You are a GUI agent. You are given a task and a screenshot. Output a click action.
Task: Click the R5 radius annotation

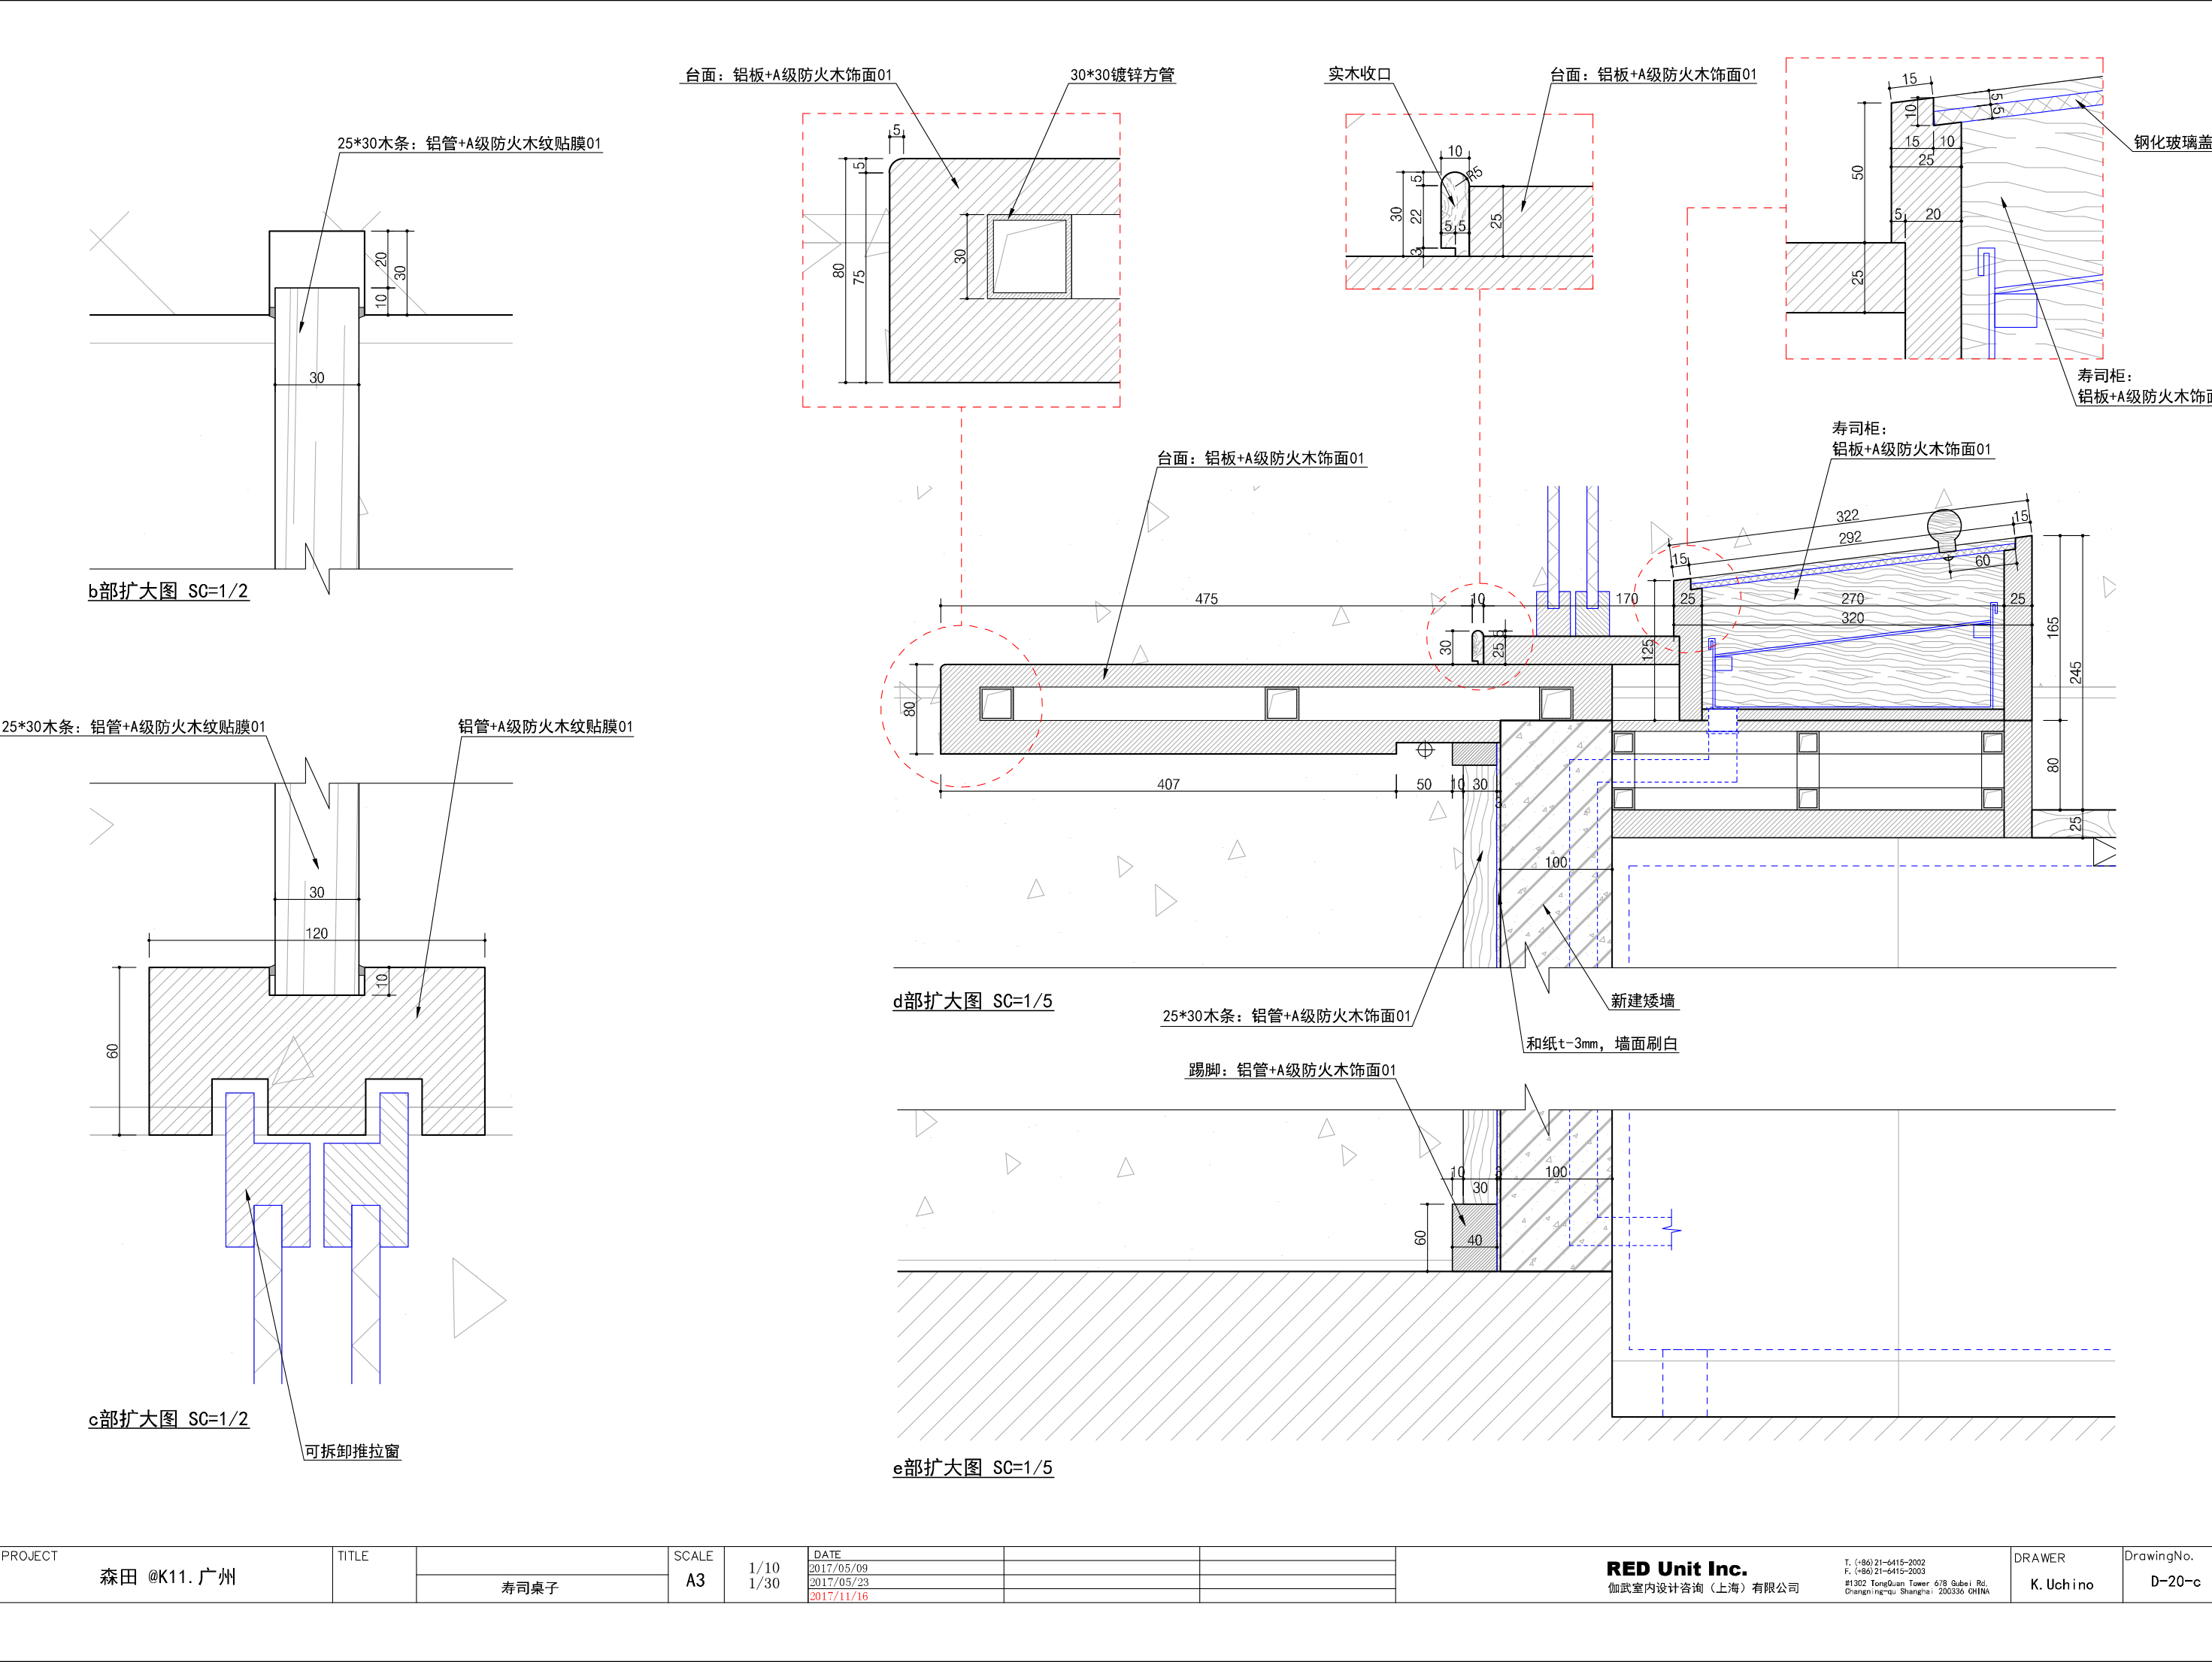1474,175
